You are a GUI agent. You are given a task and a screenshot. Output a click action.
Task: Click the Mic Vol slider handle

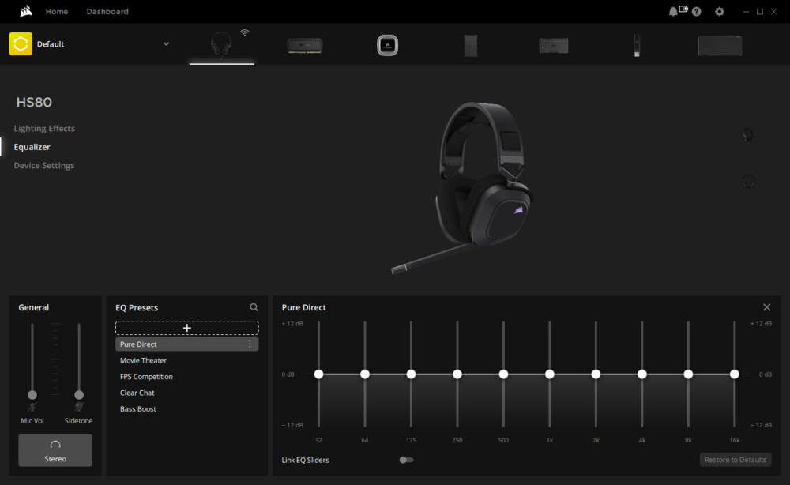point(32,395)
